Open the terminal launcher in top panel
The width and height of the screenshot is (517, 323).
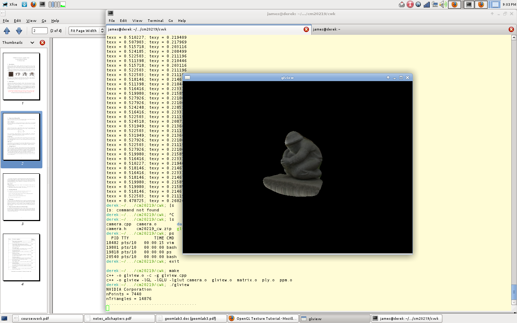[x=42, y=4]
